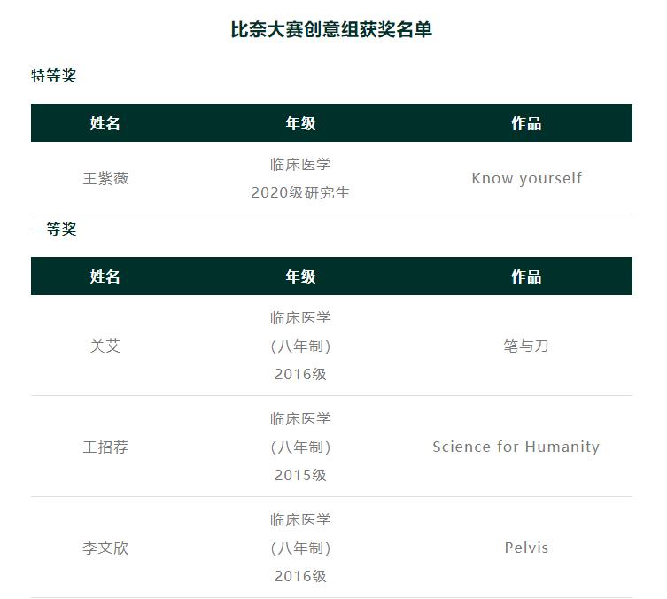This screenshot has width=667, height=599.
Task: Select the name 王紫薇
Action: (x=105, y=178)
